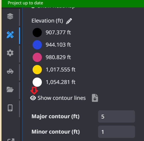Edit elevation with the pencil icon
The height and width of the screenshot is (141, 144).
tap(69, 21)
